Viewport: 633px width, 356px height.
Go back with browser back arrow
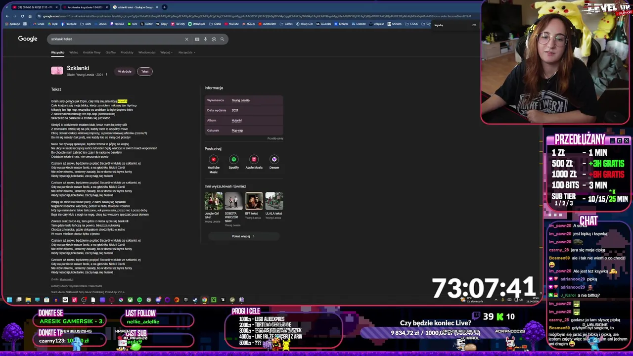[7, 16]
